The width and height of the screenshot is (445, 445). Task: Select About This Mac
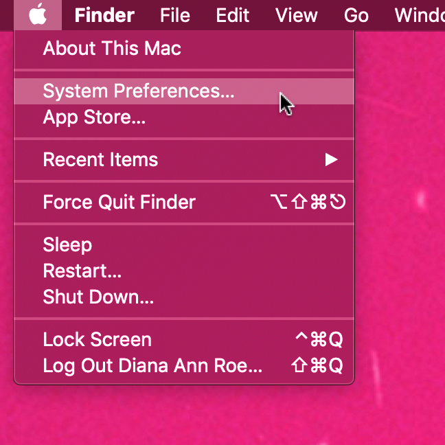point(112,49)
